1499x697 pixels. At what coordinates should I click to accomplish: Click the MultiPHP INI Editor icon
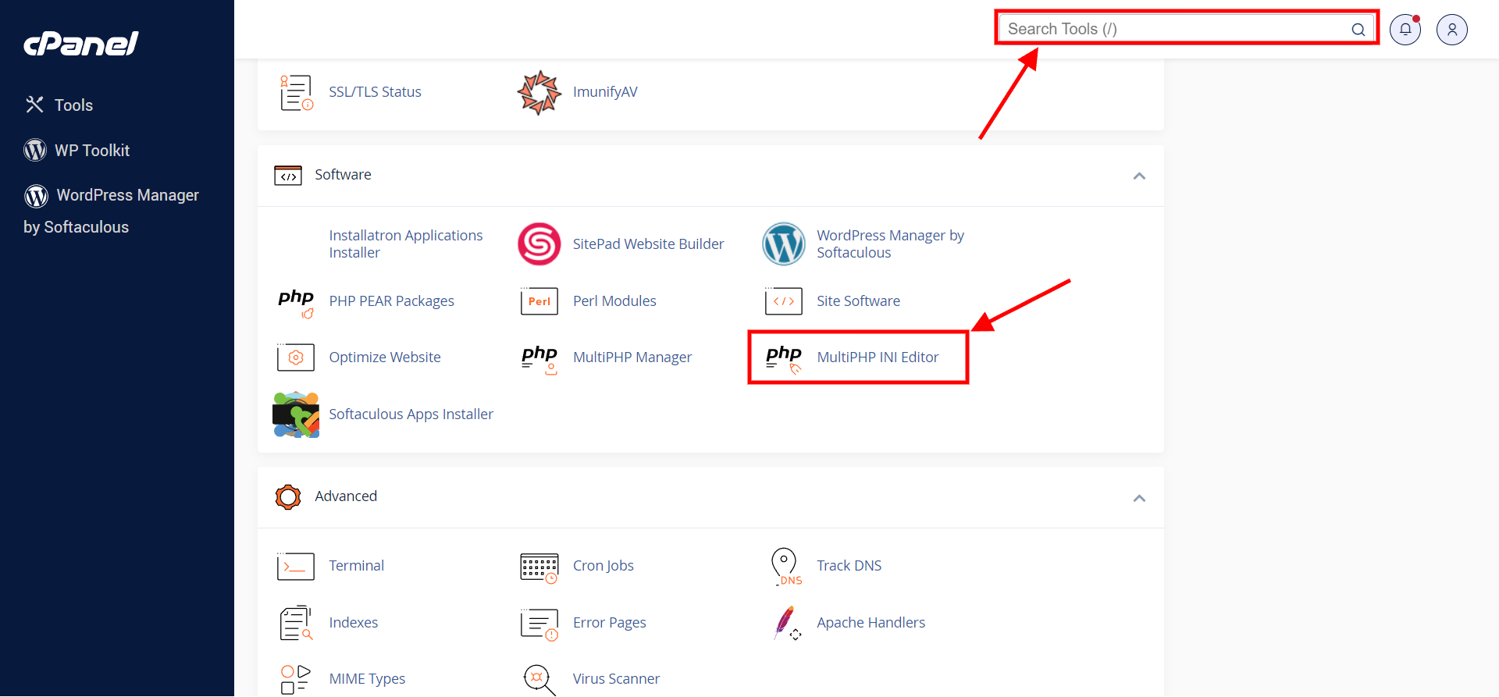click(x=784, y=359)
